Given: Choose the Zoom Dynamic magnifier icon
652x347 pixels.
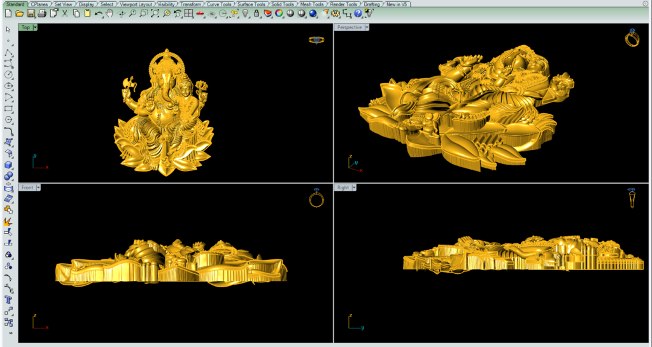Looking at the screenshot, I should tap(132, 14).
